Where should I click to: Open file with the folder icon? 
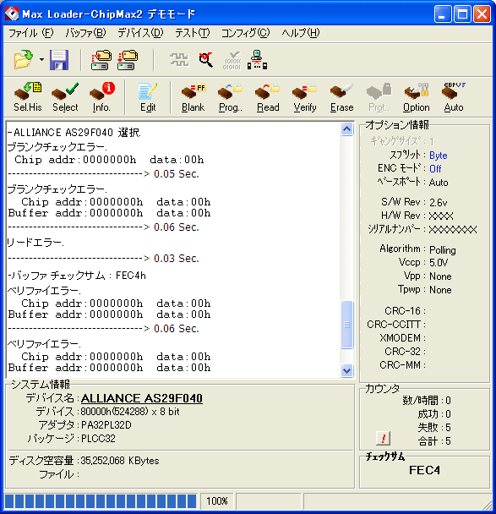point(24,60)
